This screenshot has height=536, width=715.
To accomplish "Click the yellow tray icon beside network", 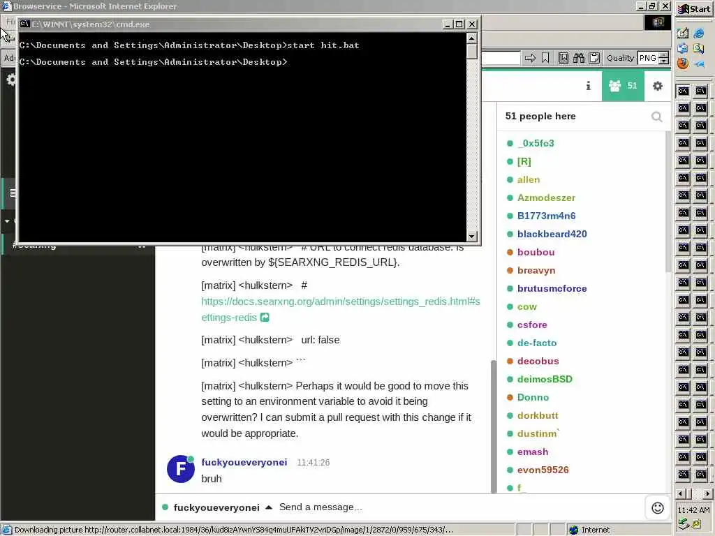I will pos(698,525).
